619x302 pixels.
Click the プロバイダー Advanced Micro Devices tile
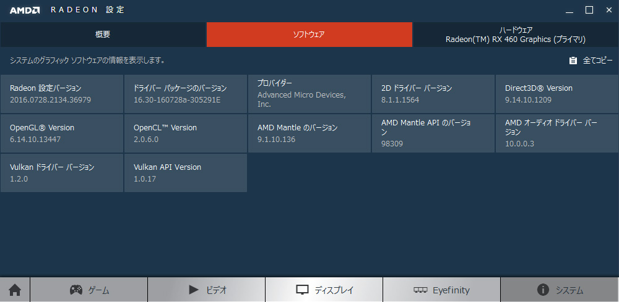tap(309, 94)
